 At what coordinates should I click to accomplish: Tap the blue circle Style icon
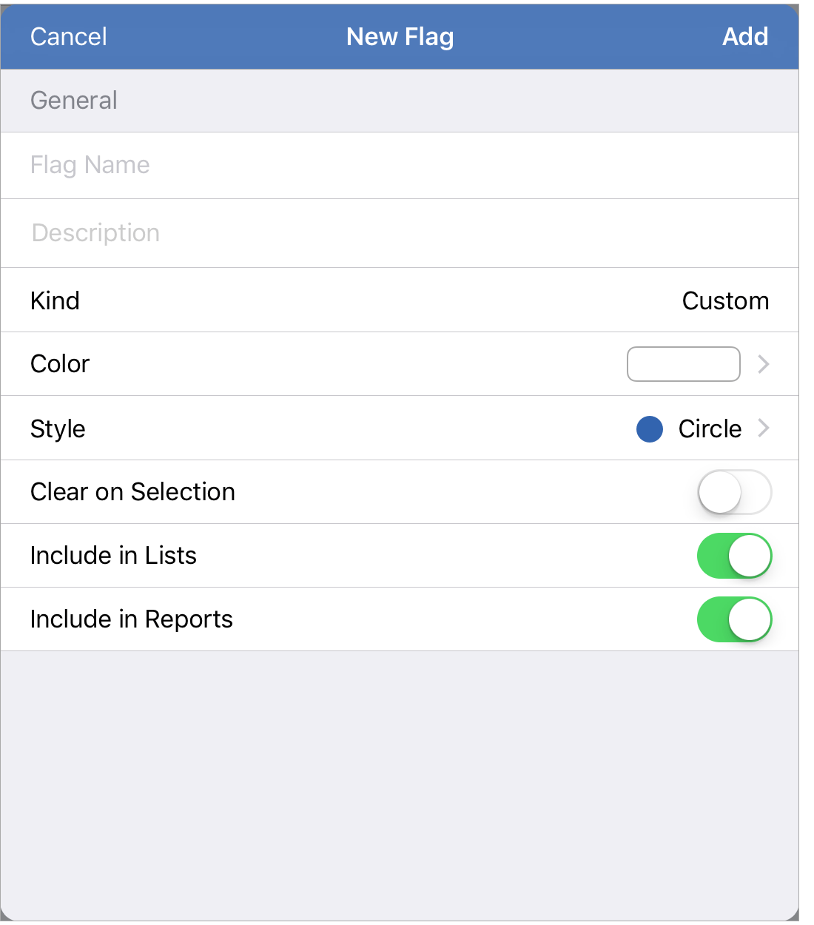(x=649, y=429)
